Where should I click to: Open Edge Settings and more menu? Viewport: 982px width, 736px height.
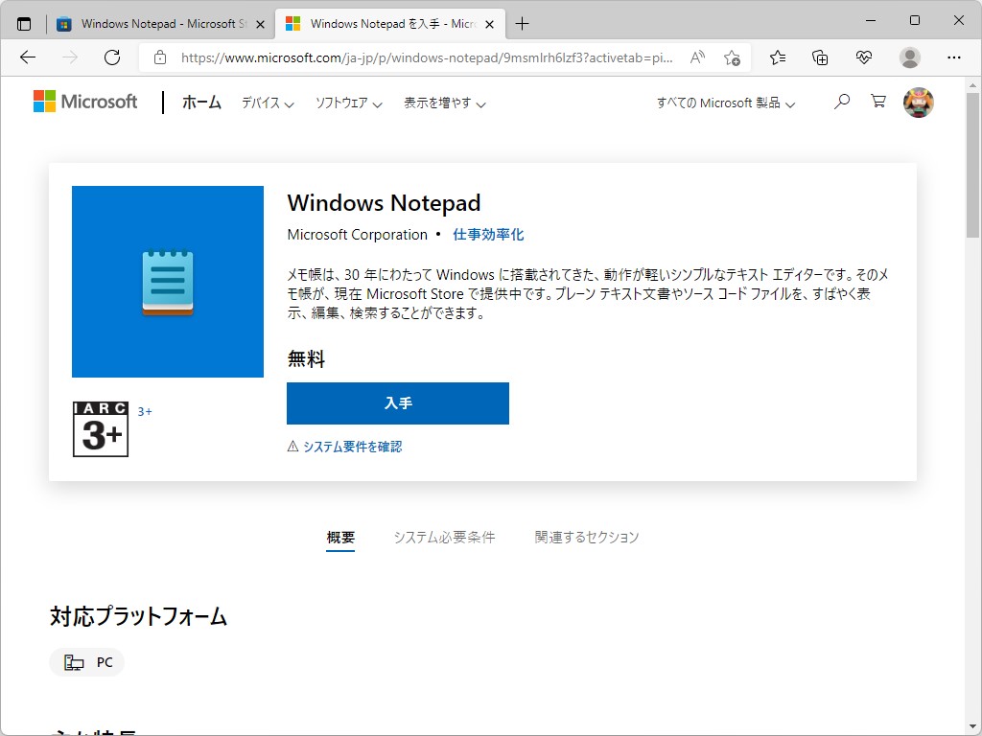[x=955, y=57]
